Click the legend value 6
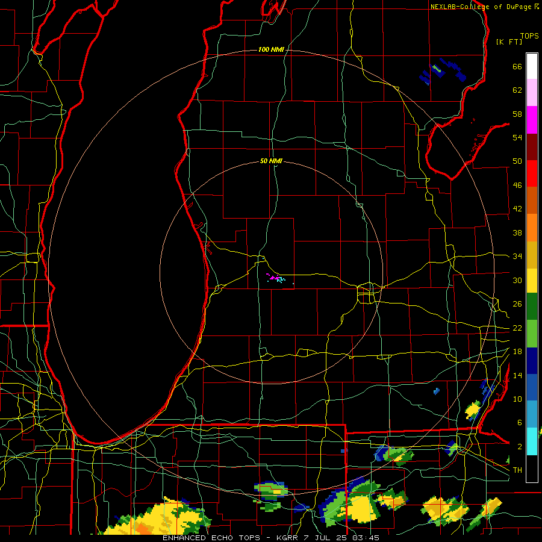542x542 pixels. pyautogui.click(x=519, y=423)
